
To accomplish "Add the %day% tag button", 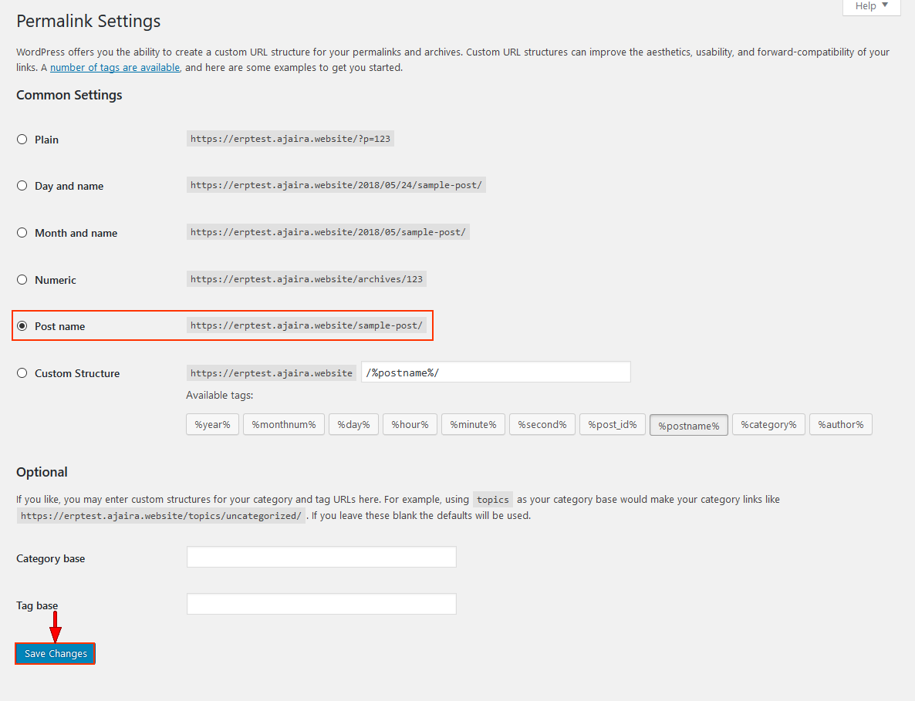I will (353, 425).
